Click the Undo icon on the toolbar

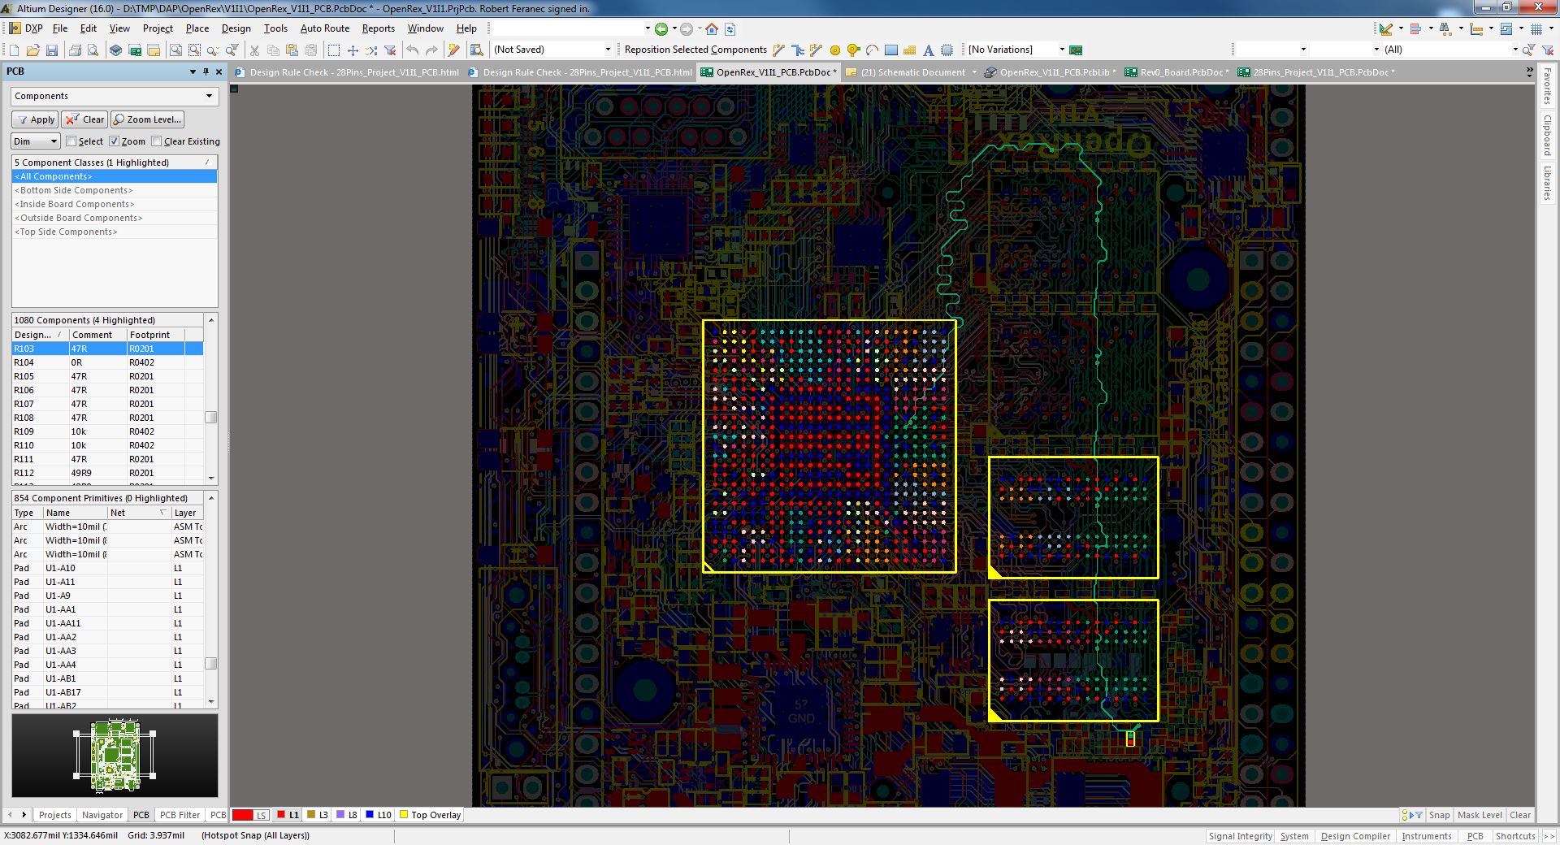(412, 50)
